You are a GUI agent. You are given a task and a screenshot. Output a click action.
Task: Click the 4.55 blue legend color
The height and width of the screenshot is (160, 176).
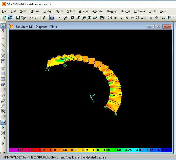150,150
